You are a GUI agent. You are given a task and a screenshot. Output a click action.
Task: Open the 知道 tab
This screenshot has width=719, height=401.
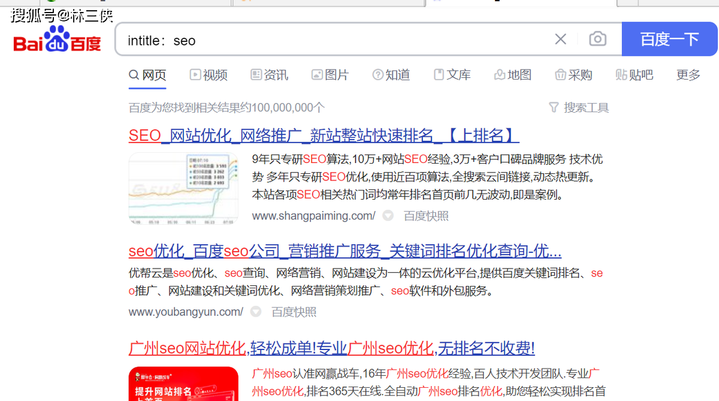(x=391, y=75)
